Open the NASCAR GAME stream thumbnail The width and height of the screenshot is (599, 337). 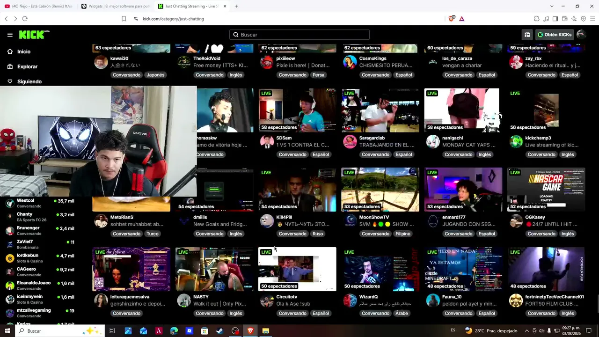546,190
